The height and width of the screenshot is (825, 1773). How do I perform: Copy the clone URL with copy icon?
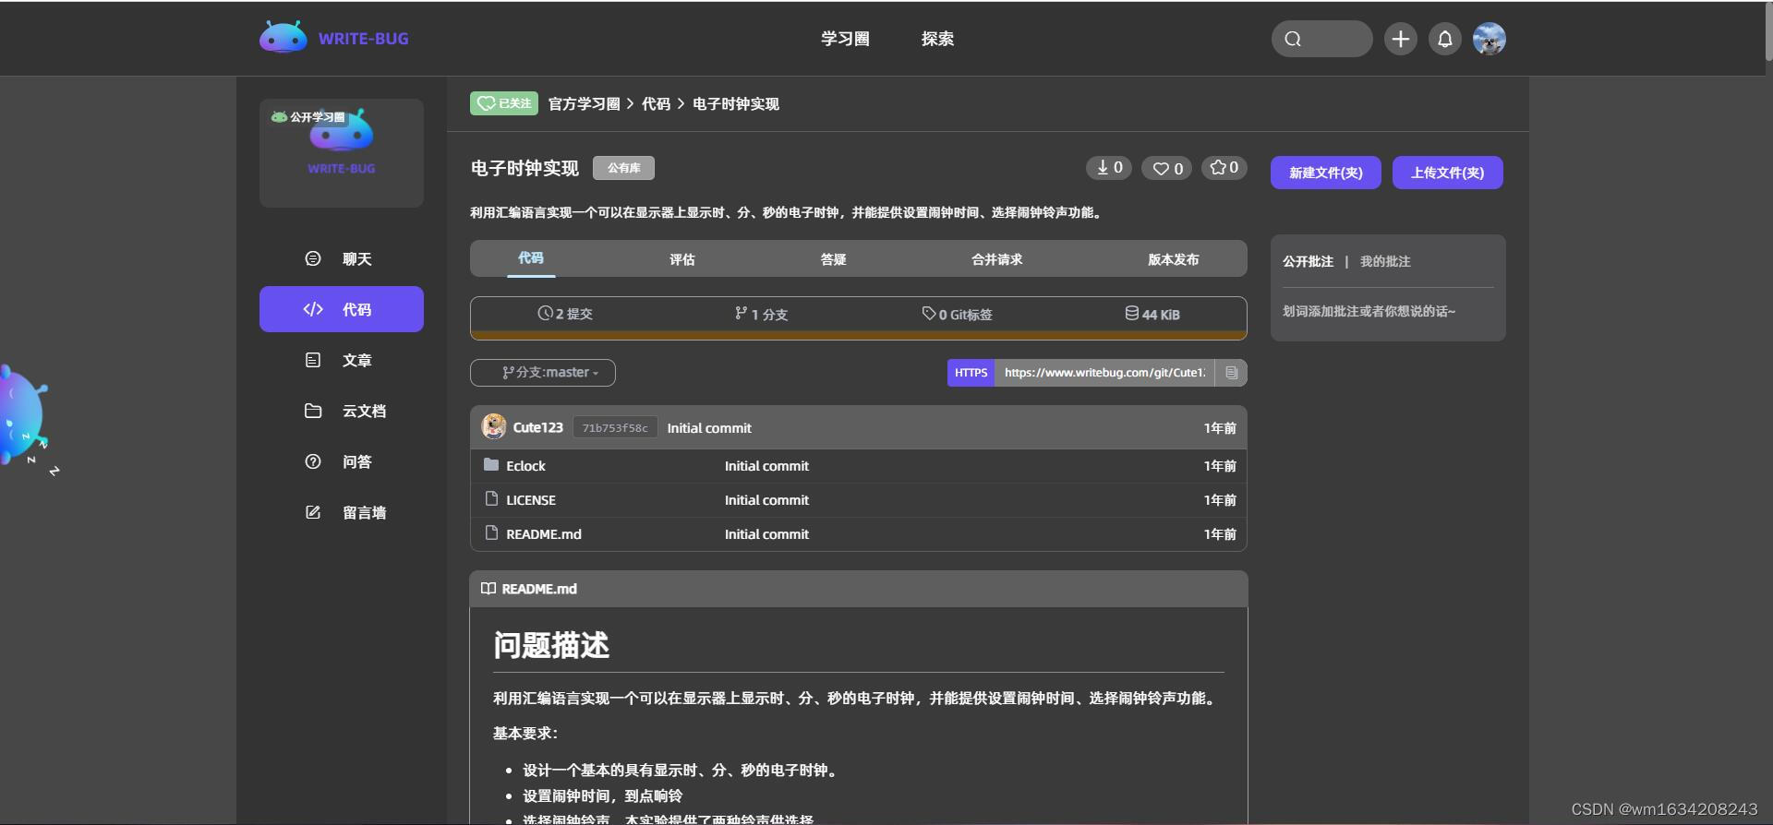click(1231, 373)
